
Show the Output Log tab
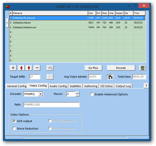[123, 86]
